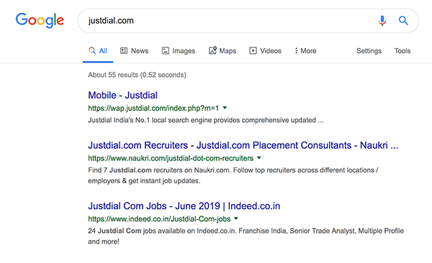432x263 pixels.
Task: Expand dropdown arrow next to naukri.com URL
Action: (x=259, y=158)
